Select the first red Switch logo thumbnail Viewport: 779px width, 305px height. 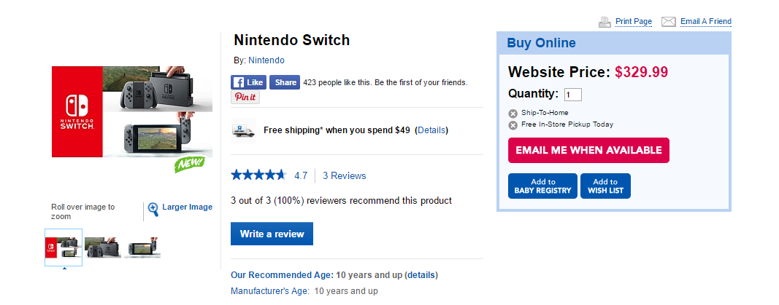(64, 247)
